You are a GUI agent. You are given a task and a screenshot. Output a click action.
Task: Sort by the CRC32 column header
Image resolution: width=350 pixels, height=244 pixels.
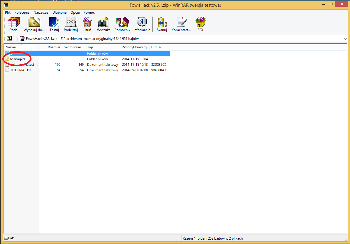(x=159, y=47)
